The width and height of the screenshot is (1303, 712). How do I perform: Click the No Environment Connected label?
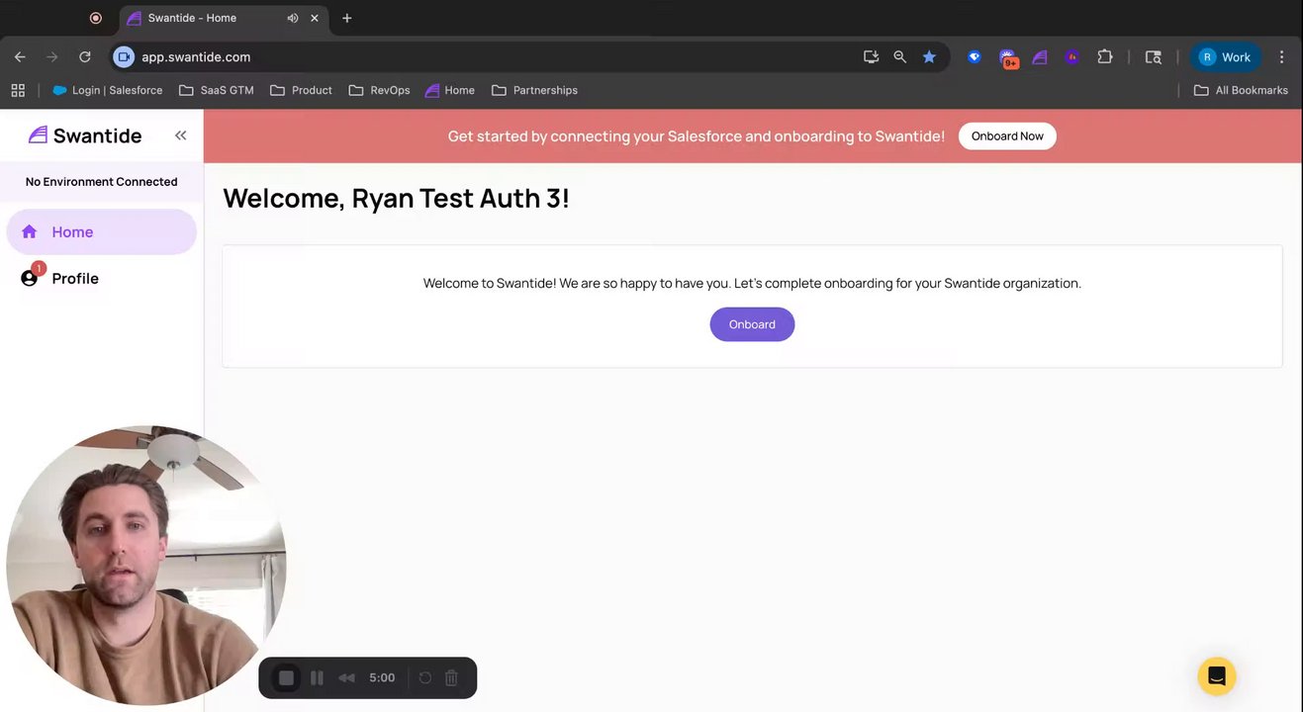click(x=102, y=182)
